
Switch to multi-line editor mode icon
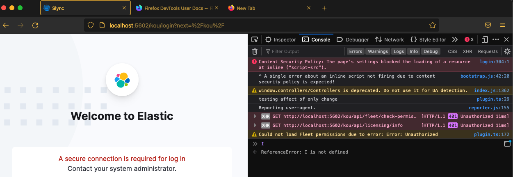click(507, 144)
